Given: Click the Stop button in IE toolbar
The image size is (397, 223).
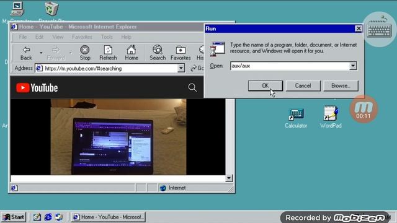Looking at the screenshot, I should point(85,53).
